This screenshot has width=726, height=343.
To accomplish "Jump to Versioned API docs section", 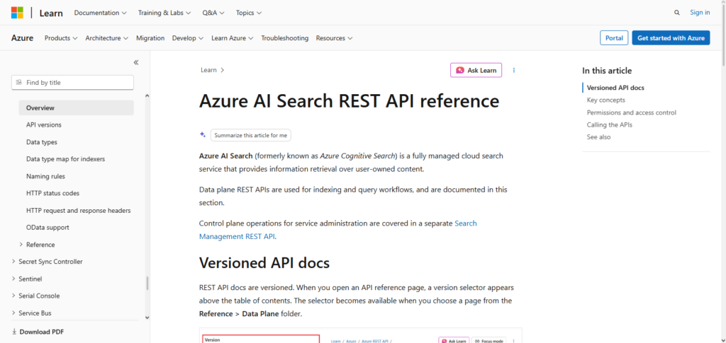I will tap(615, 87).
